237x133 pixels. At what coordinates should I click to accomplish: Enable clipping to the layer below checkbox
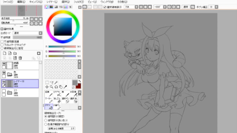[2, 45]
